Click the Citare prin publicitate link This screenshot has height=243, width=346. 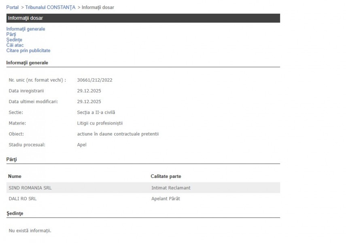pyautogui.click(x=28, y=51)
